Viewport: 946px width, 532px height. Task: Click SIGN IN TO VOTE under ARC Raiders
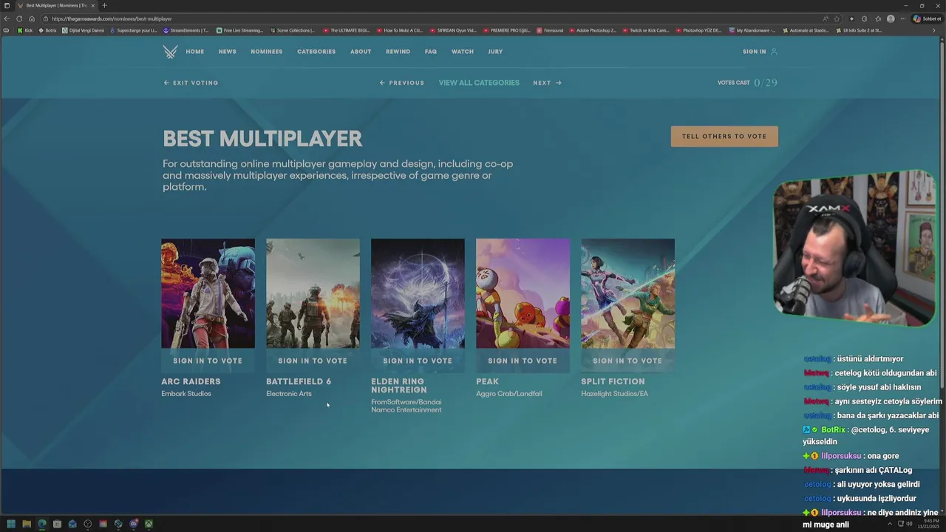[208, 361]
